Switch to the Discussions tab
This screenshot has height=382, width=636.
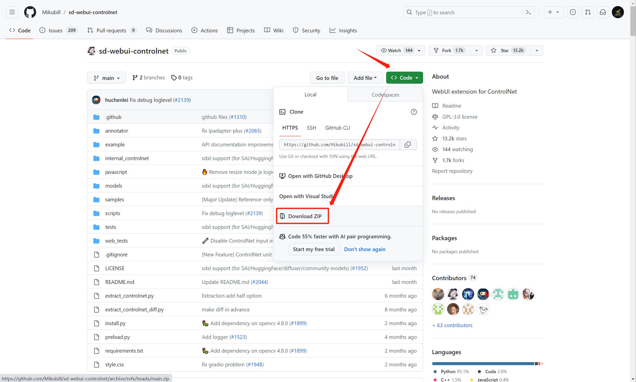[164, 31]
